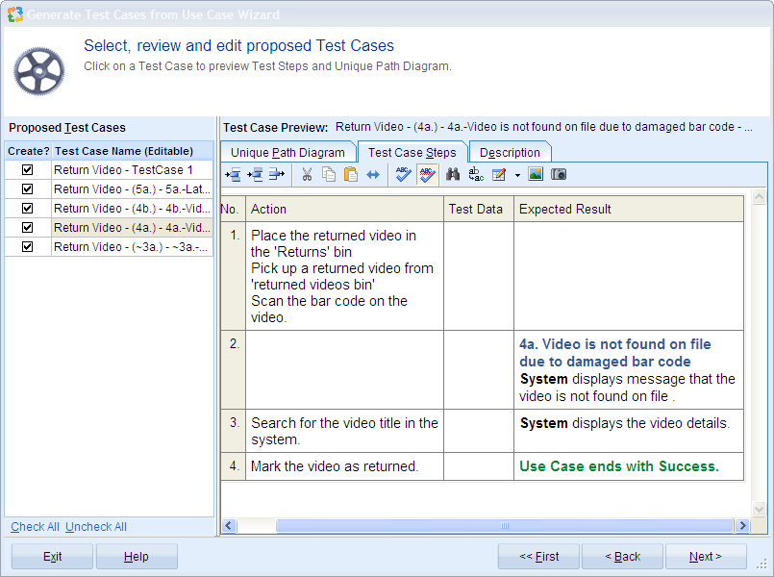This screenshot has height=577, width=774.
Task: Click the window resize grip corner
Action: click(762, 564)
